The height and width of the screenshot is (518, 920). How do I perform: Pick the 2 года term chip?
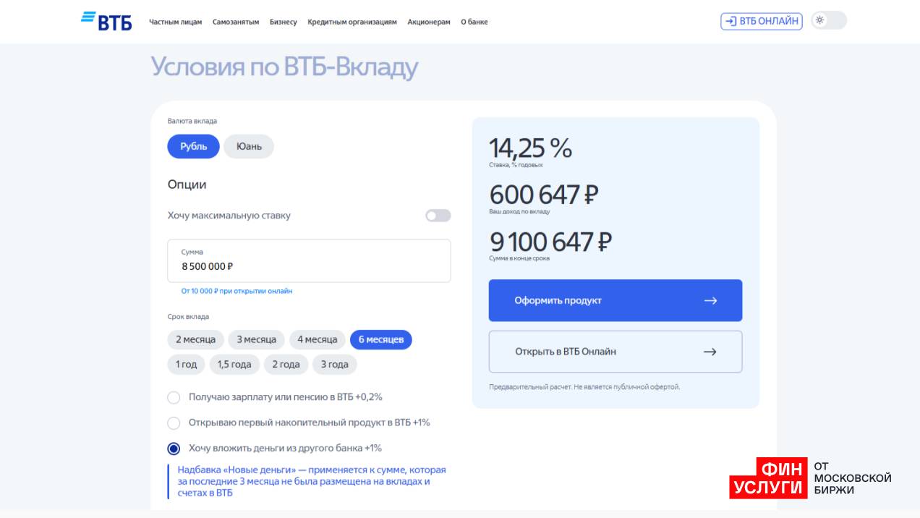(x=286, y=365)
